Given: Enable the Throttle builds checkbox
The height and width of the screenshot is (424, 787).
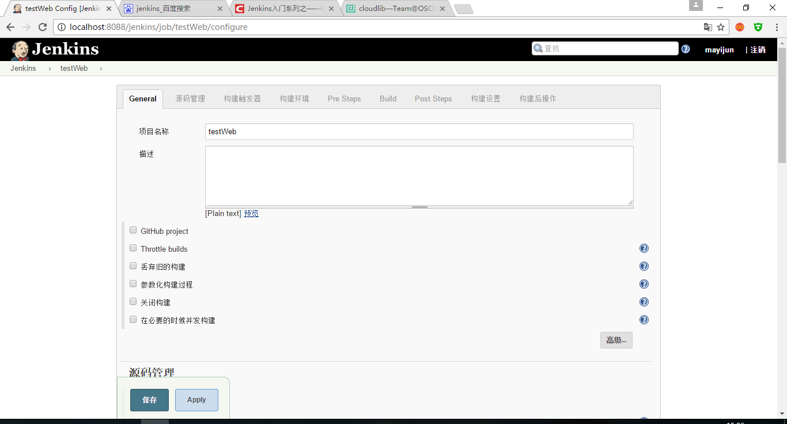Looking at the screenshot, I should (x=133, y=248).
